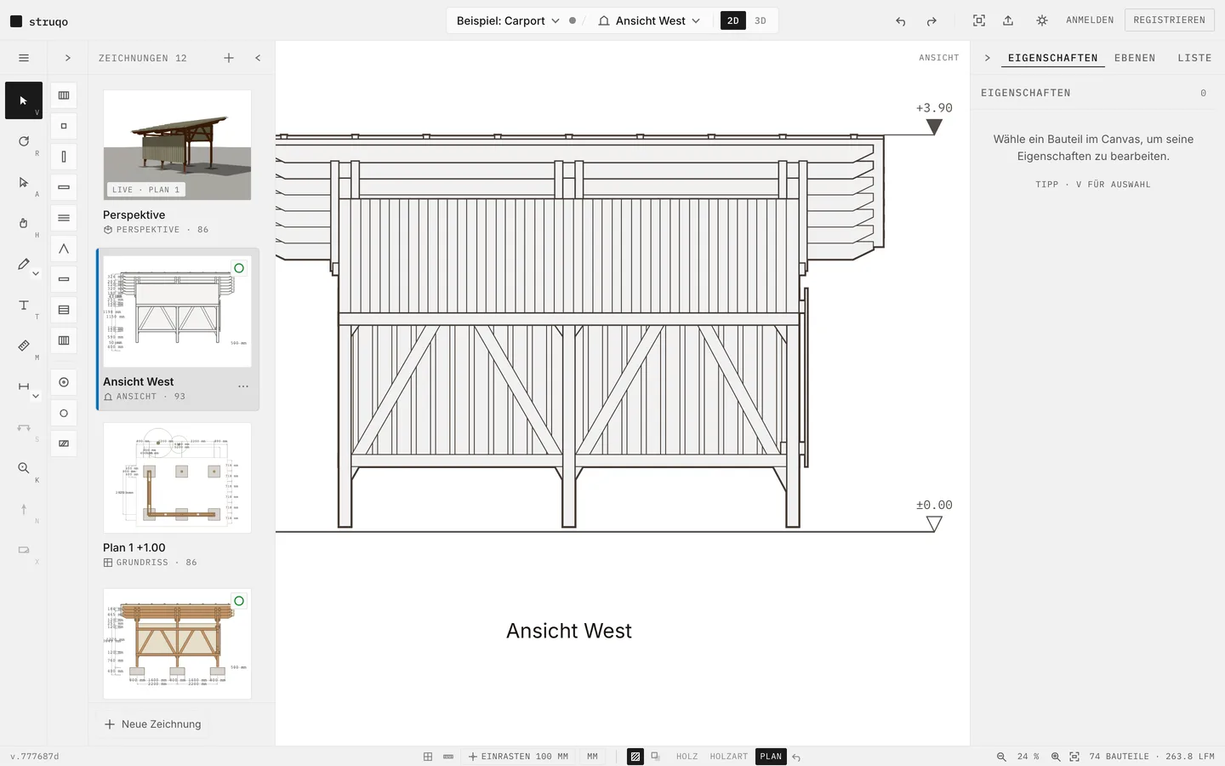Open the Eigenschaften tab
1225x766 pixels.
click(x=1053, y=58)
